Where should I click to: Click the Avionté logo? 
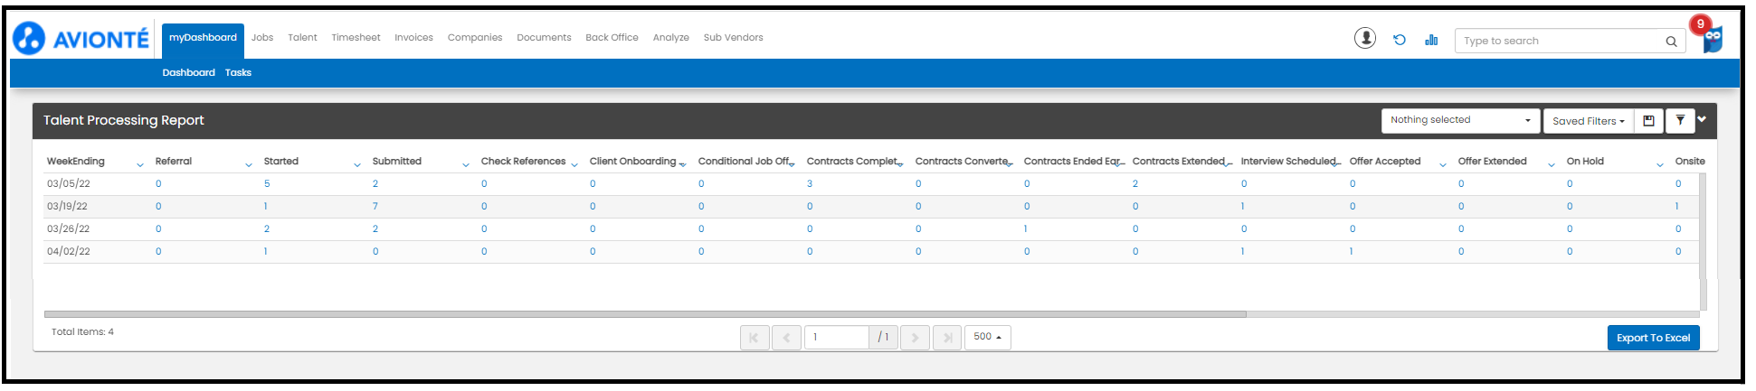point(81,38)
